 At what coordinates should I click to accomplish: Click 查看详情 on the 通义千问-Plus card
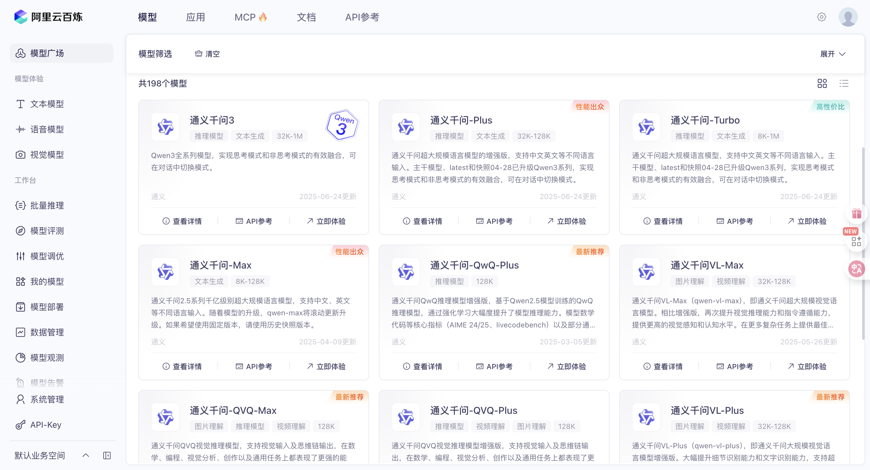click(x=423, y=221)
